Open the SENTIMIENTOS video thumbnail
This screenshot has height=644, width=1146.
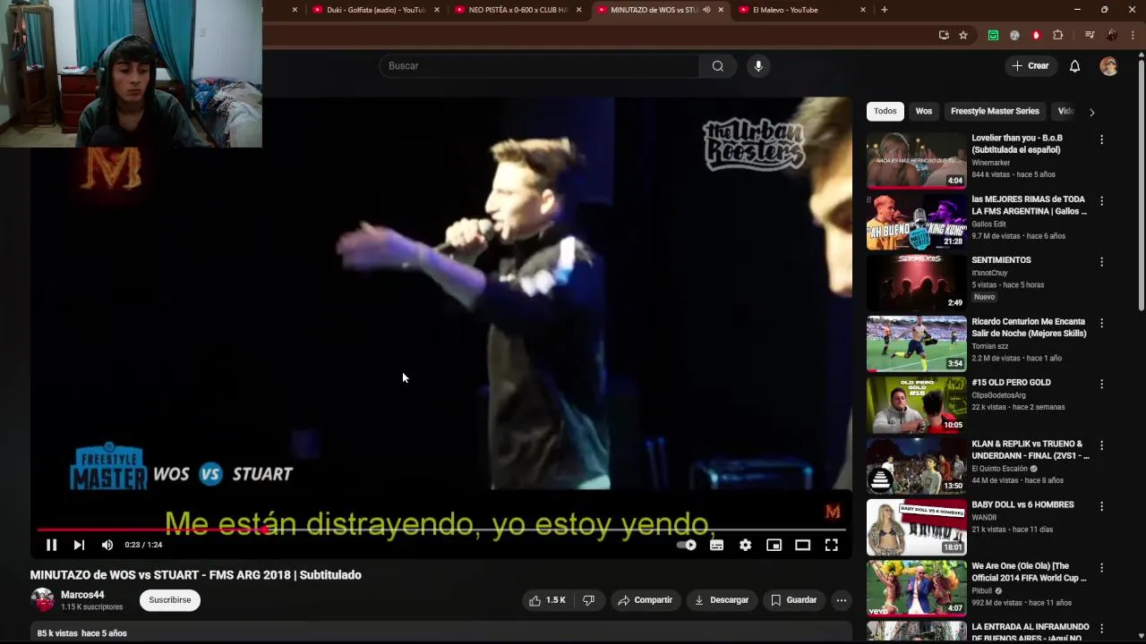click(x=917, y=283)
